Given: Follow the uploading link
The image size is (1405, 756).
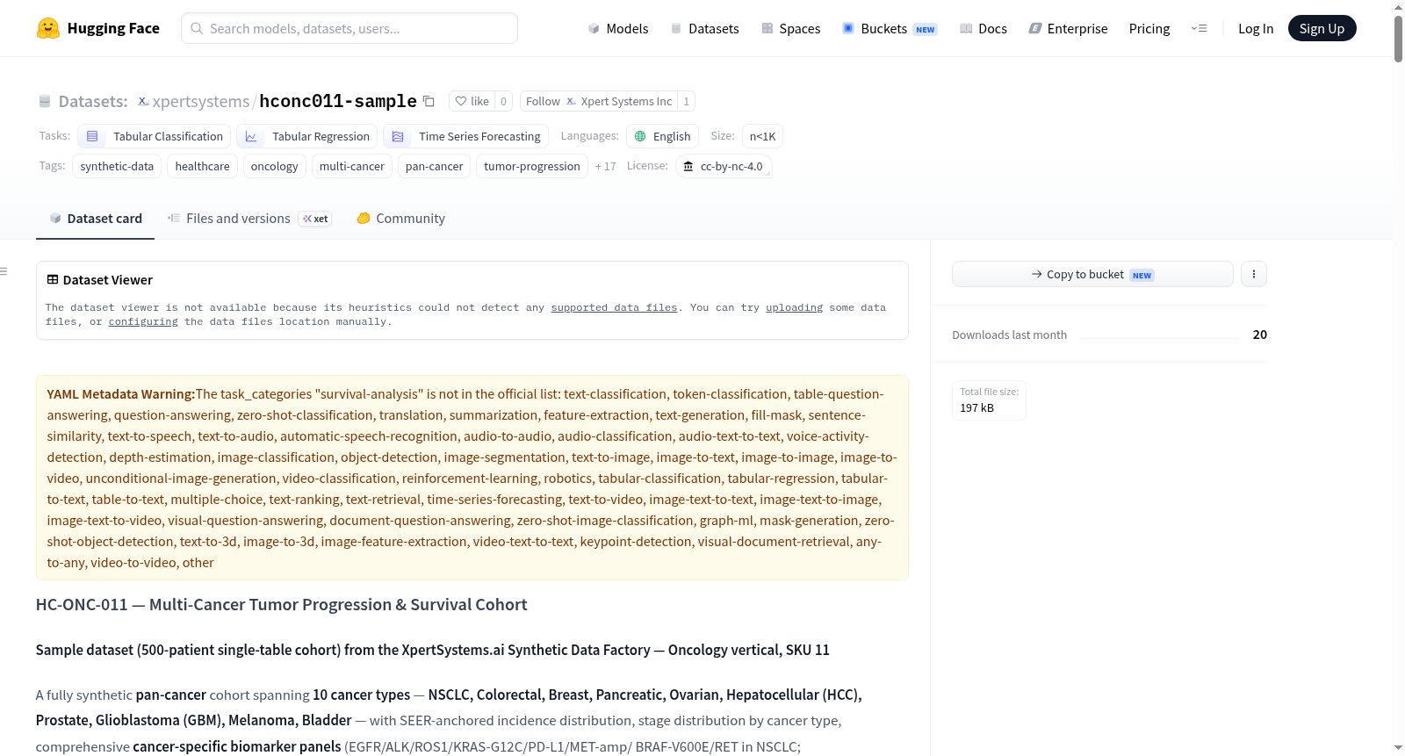Looking at the screenshot, I should tap(795, 307).
